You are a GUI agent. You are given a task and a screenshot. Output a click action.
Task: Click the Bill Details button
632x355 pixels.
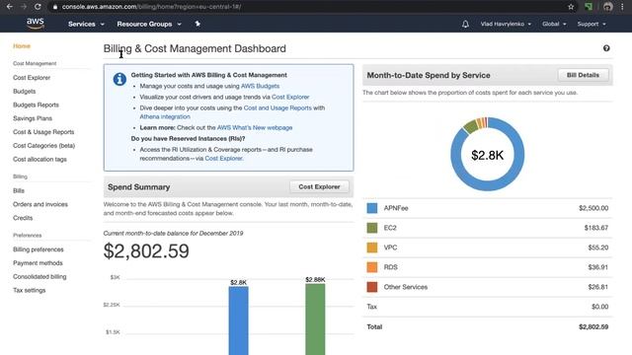coord(583,75)
